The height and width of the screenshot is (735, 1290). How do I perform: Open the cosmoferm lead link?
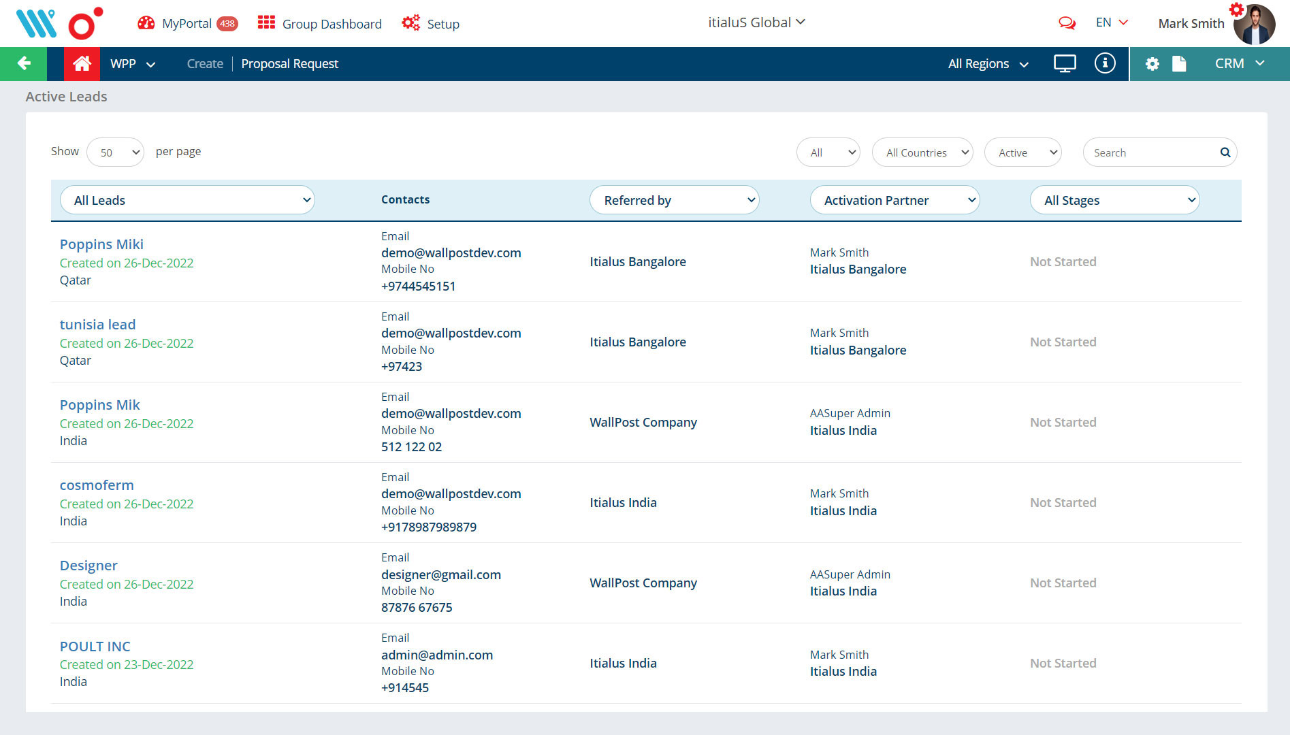click(97, 485)
